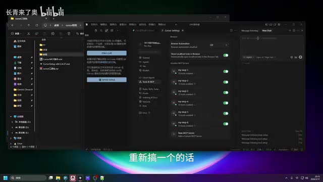Open Task View from the taskbar
Viewport: 323px width, 182px height.
50,178
